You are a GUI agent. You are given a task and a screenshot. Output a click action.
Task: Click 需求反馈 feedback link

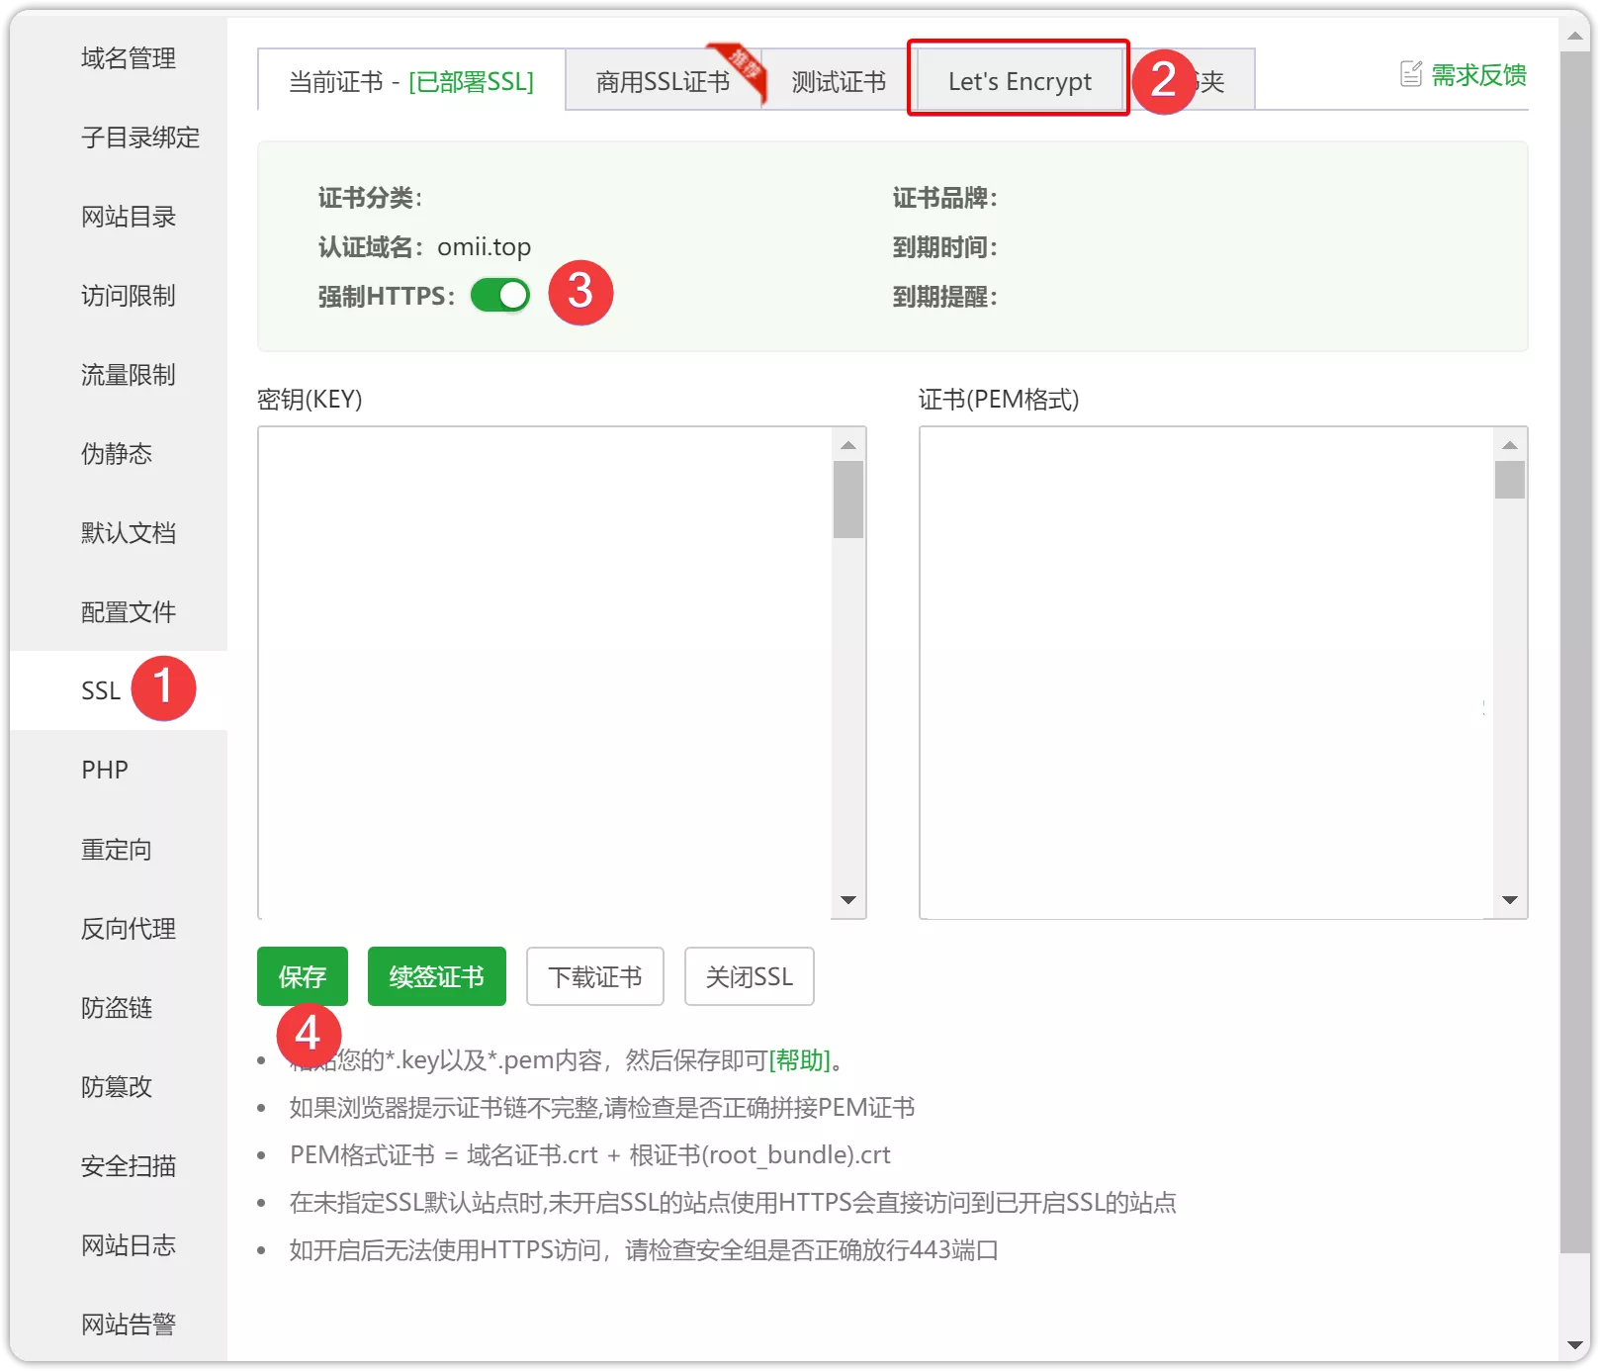pos(1478,74)
